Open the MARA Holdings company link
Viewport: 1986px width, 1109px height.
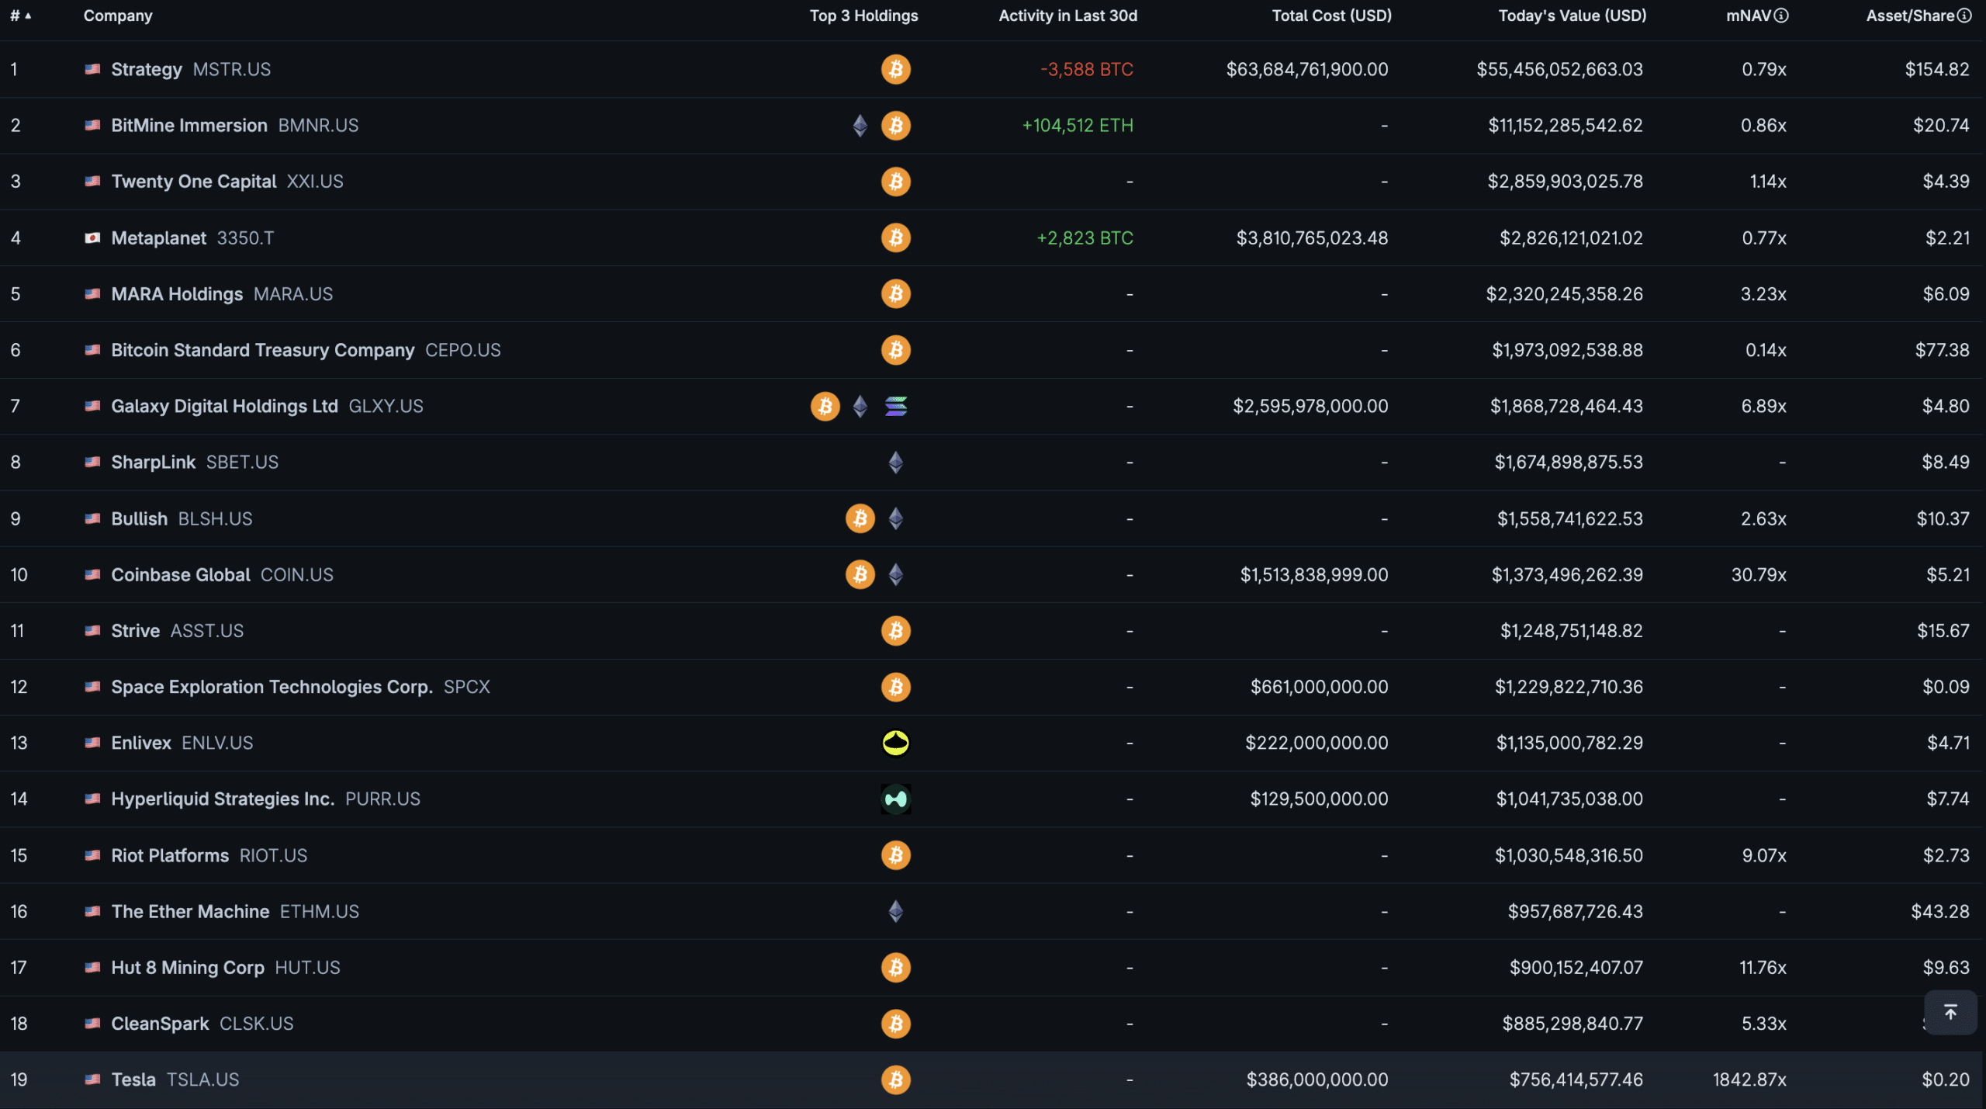coord(222,294)
